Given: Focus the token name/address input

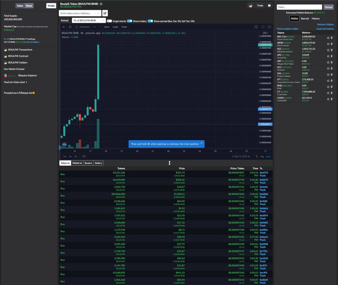Looking at the screenshot, I should click(77, 13).
